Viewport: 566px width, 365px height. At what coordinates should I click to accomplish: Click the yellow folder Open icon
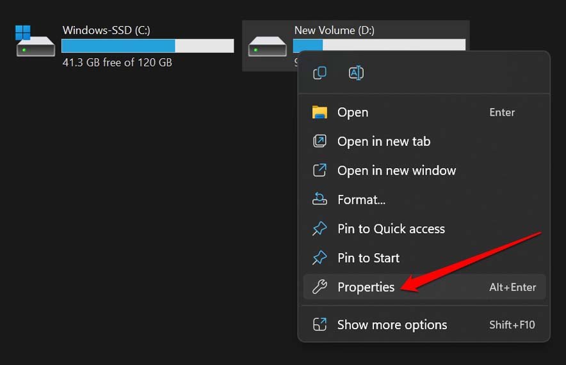tap(319, 112)
